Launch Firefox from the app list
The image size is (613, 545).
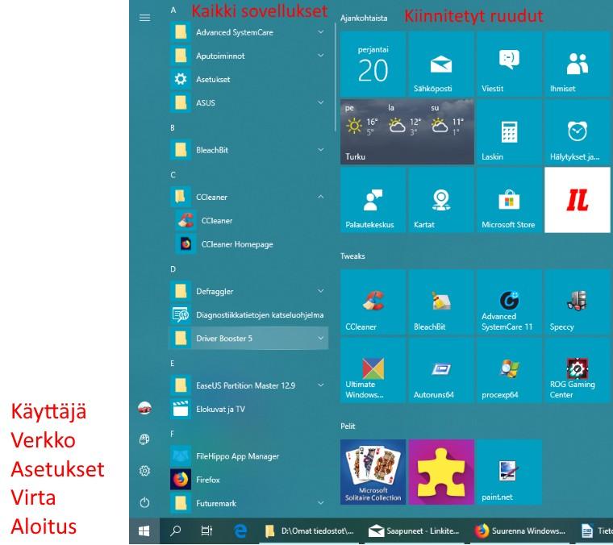[248, 480]
